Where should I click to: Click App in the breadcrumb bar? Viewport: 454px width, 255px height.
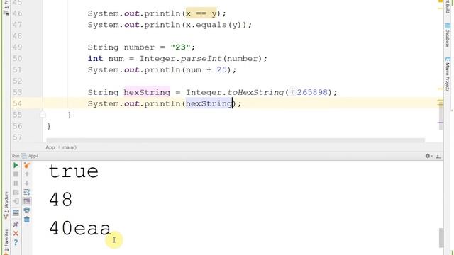[50, 147]
